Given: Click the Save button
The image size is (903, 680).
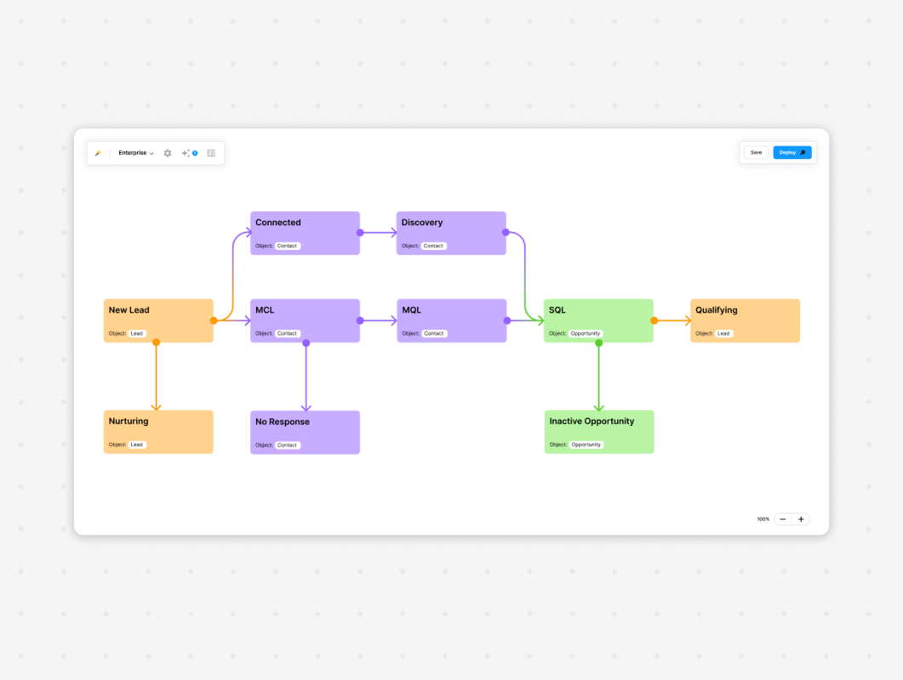Looking at the screenshot, I should [x=756, y=152].
